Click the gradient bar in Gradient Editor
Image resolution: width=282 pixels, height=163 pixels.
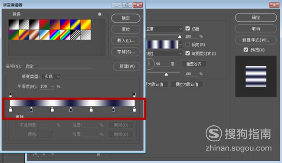72,103
